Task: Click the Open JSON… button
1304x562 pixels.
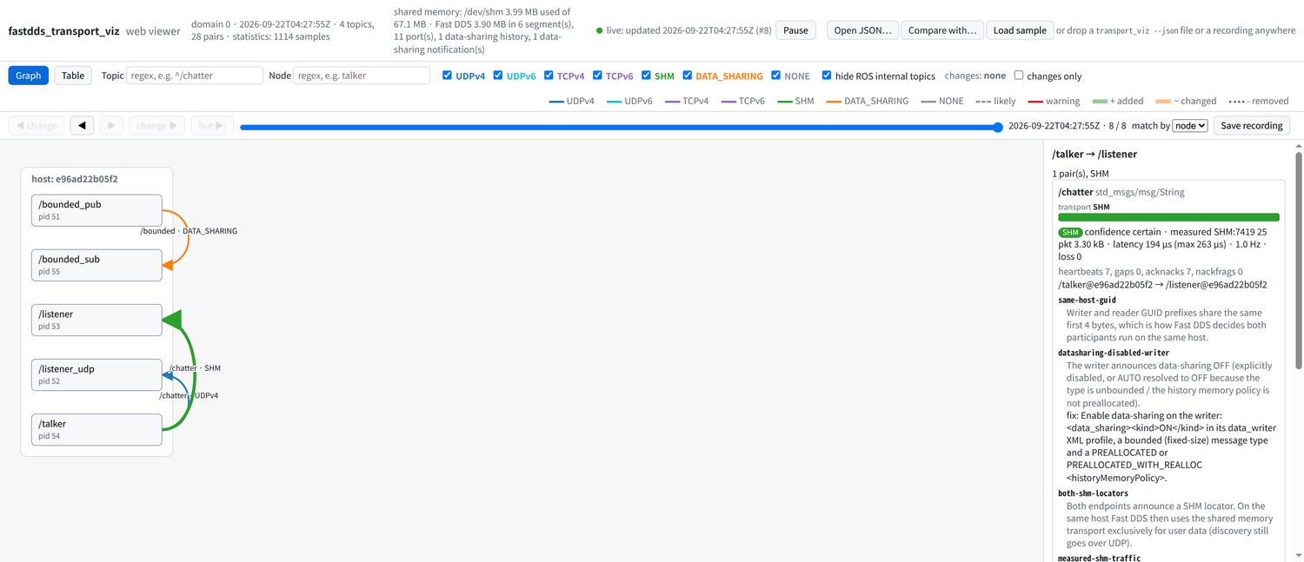Action: (x=862, y=30)
